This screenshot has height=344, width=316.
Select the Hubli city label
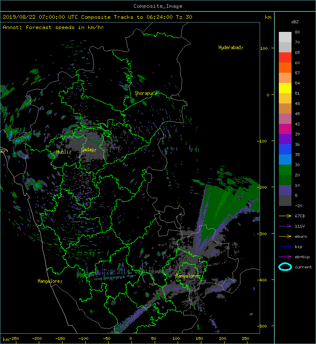[x=64, y=152]
